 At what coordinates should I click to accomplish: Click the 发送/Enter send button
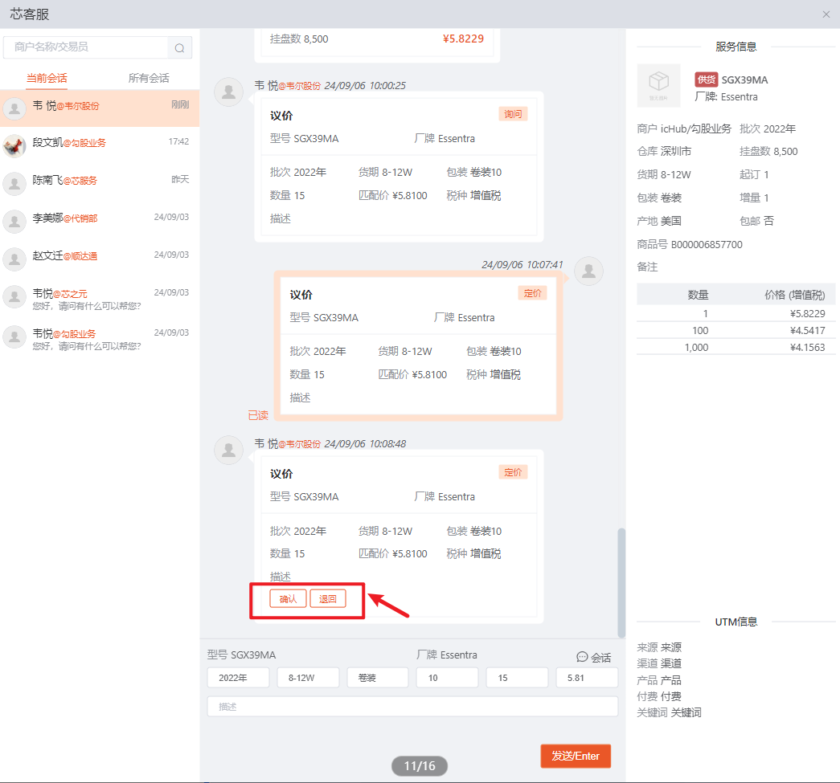(x=575, y=756)
